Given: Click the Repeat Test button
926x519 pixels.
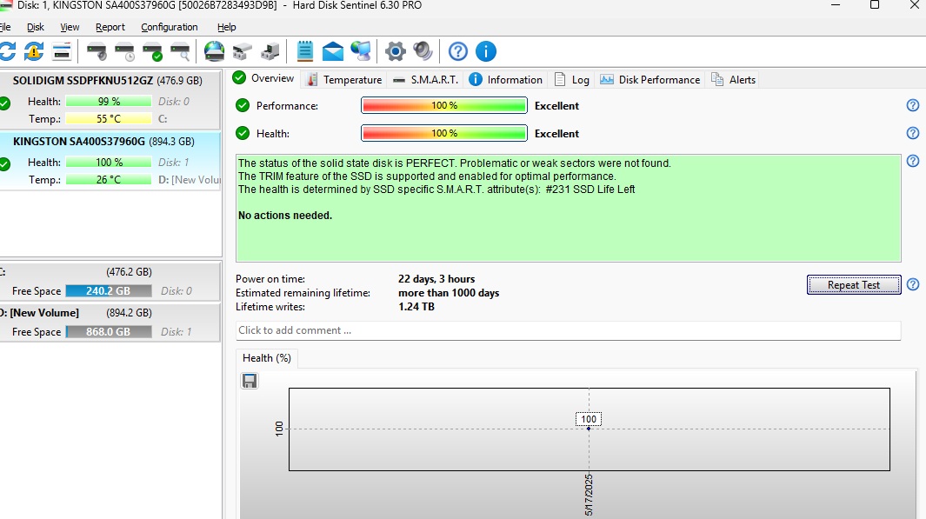Looking at the screenshot, I should point(854,284).
